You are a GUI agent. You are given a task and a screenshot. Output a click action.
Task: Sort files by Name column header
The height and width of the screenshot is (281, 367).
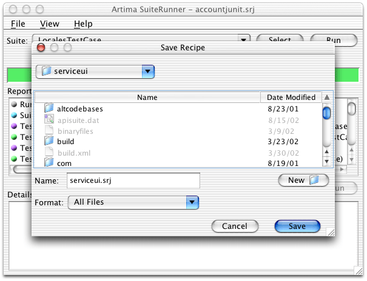[x=147, y=97]
